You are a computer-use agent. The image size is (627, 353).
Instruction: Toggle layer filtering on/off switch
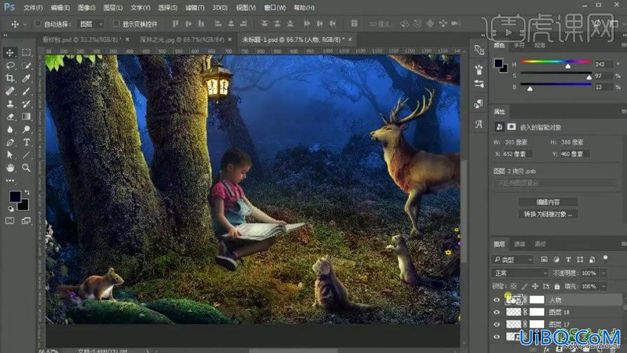(605, 258)
